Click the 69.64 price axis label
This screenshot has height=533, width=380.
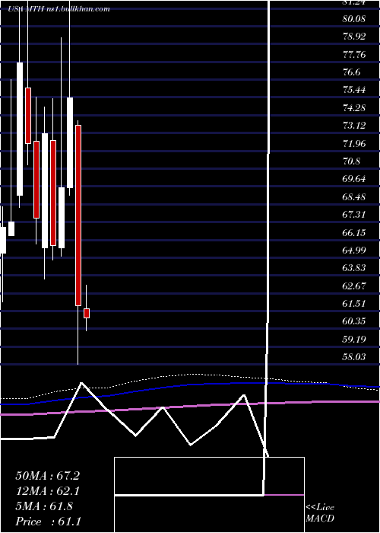[354, 179]
